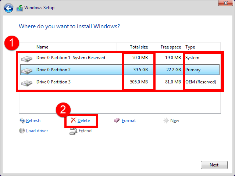Image resolution: width=235 pixels, height=176 pixels.
Task: Click the red X Delete icon
Action: click(x=73, y=121)
